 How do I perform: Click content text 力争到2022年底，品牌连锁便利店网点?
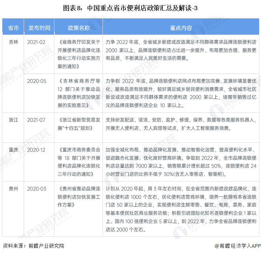(181, 93)
